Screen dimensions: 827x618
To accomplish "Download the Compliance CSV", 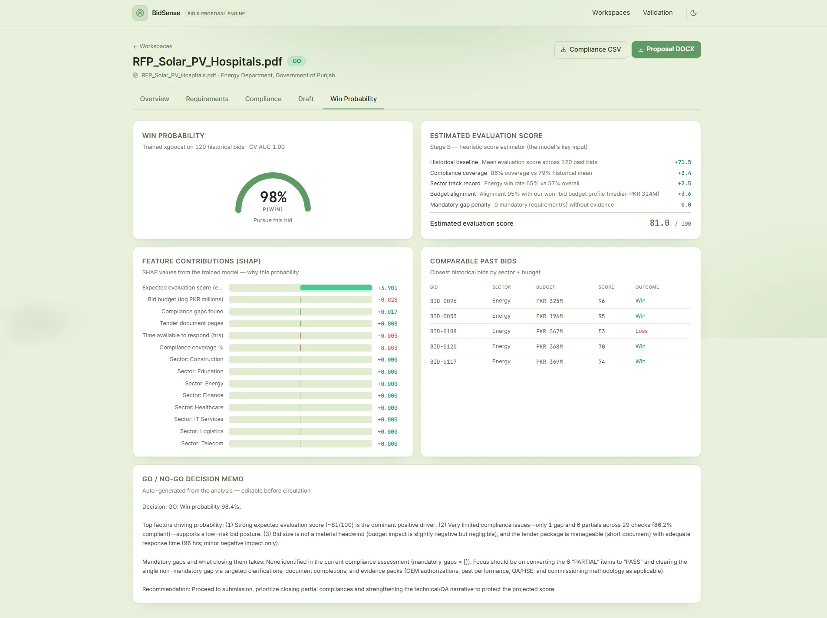I will 591,49.
